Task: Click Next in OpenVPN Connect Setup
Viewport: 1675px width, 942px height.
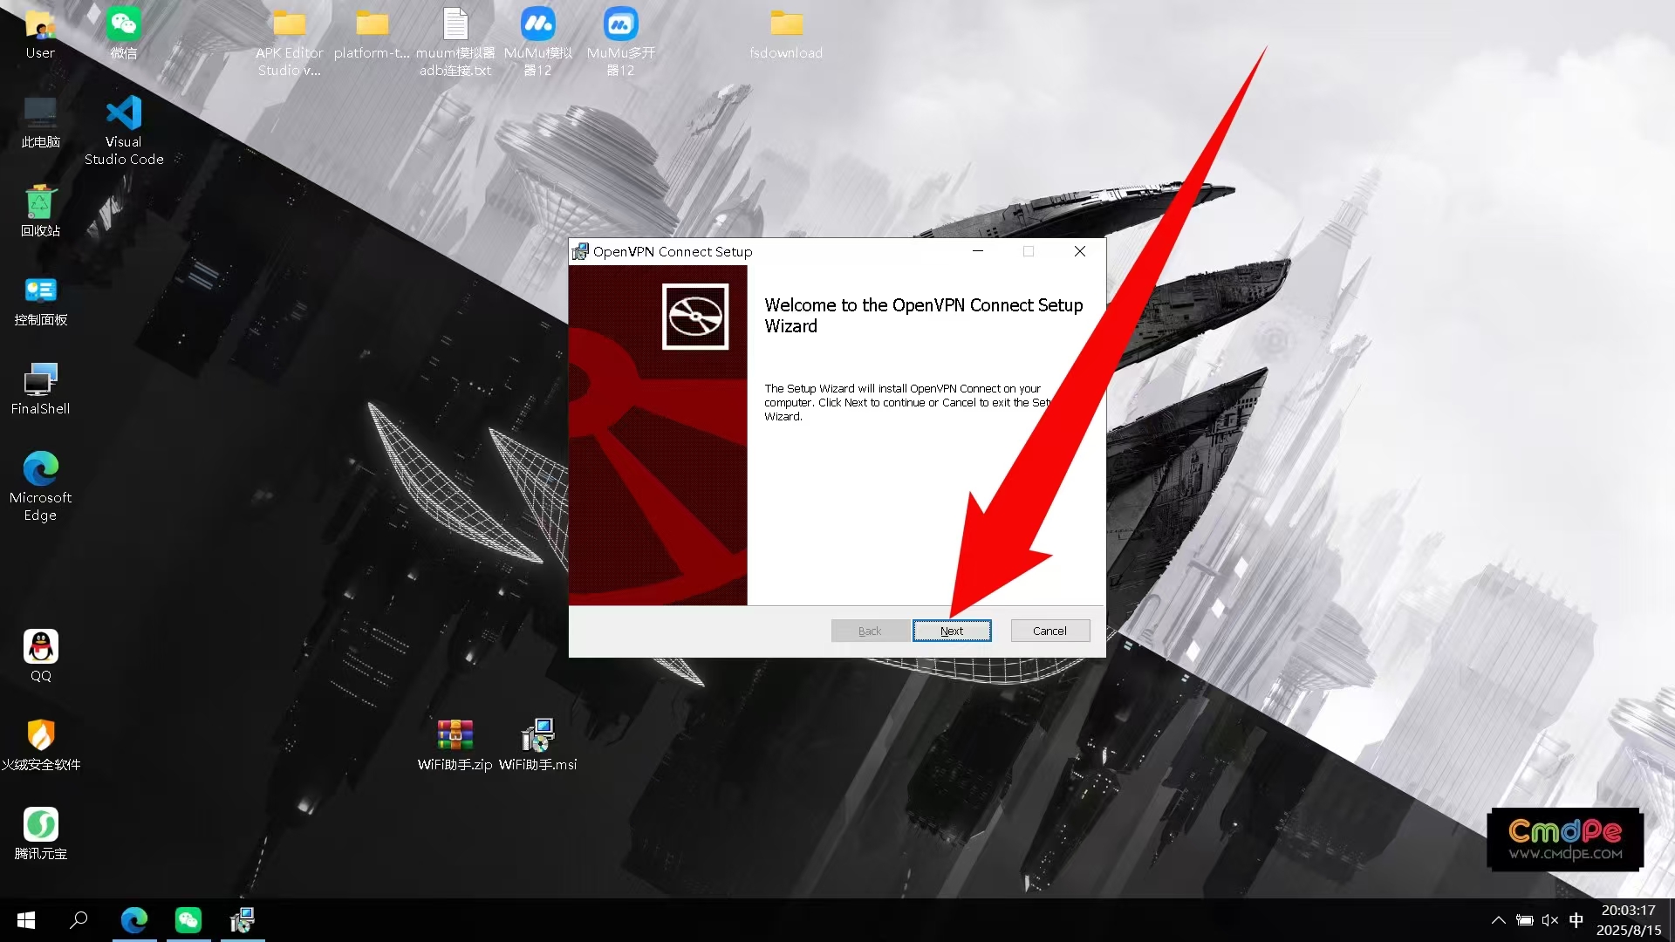Action: tap(952, 631)
